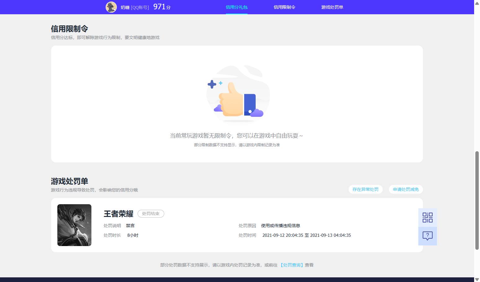The height and width of the screenshot is (282, 480).
Task: Click the 部分限制数据不支持显示 note
Action: 237,145
